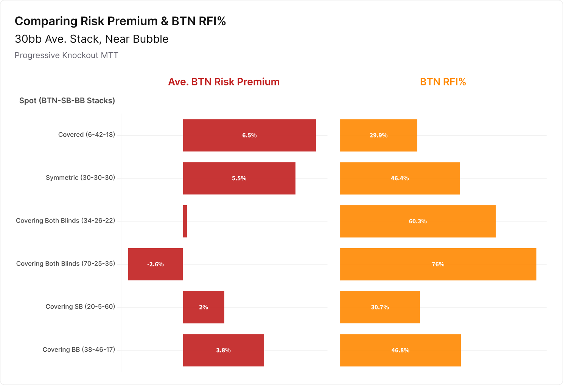563x385 pixels.
Task: Click the Covering SB (20-5-60) label
Action: tap(80, 307)
